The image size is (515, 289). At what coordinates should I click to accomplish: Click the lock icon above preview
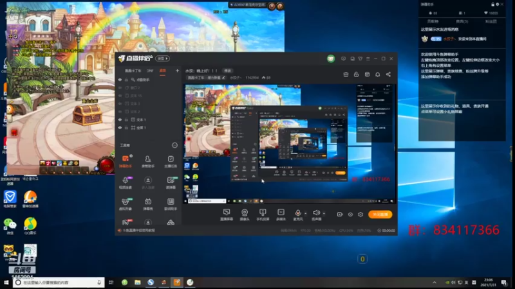(356, 74)
